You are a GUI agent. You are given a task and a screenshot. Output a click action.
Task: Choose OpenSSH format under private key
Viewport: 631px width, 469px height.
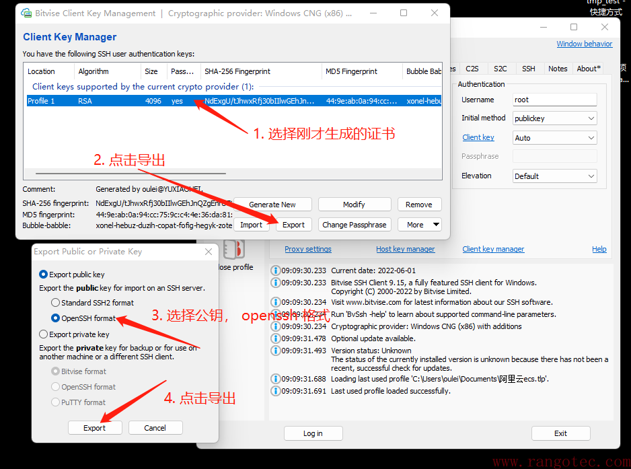(55, 386)
